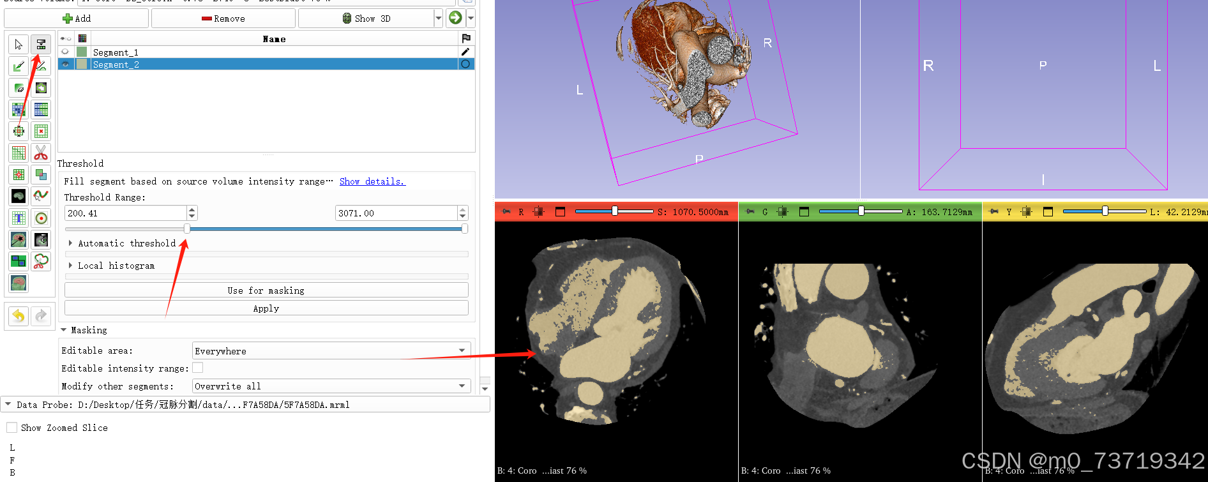This screenshot has height=482, width=1208.
Task: Maximize the green slice view
Action: coord(804,211)
